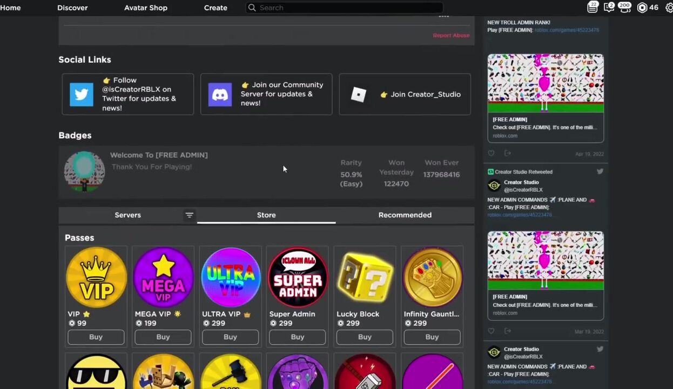Open the tweet image above Apr 19, 2022
Screen dimensions: 673x389
[546, 83]
